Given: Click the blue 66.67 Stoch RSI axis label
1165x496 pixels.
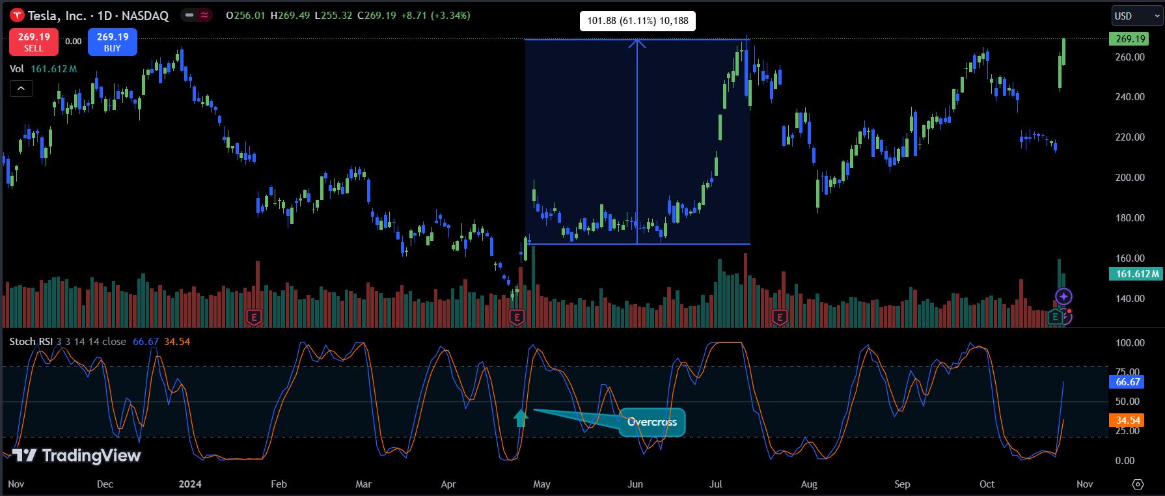Looking at the screenshot, I should pyautogui.click(x=1127, y=382).
